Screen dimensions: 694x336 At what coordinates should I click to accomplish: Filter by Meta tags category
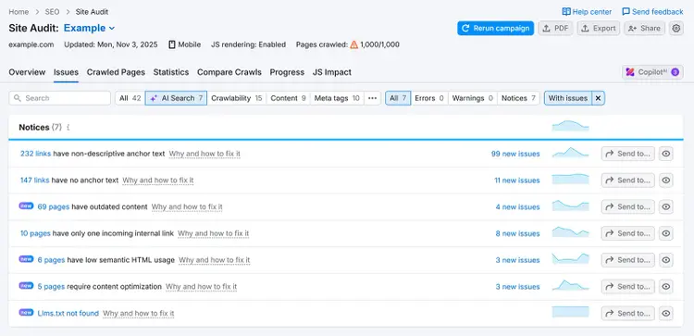(x=337, y=98)
